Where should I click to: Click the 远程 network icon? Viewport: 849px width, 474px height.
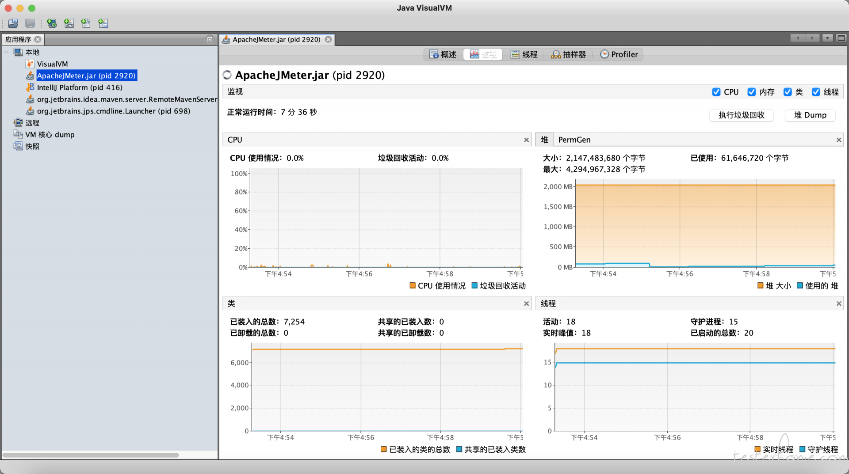[18, 123]
